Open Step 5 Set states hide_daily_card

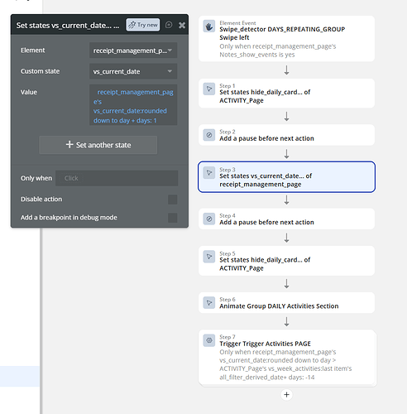tap(286, 261)
